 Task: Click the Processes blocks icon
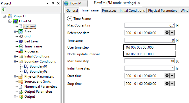(x=21, y=51)
